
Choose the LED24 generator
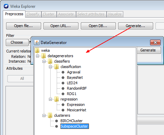coord(72,83)
